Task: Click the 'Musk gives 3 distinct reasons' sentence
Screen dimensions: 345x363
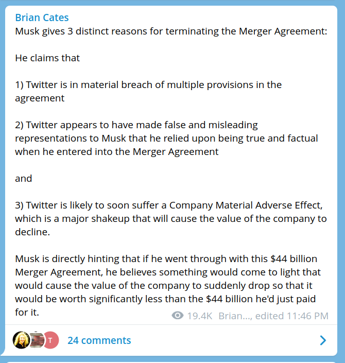Action: (x=171, y=31)
